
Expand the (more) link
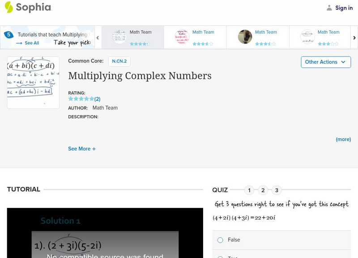(344, 139)
